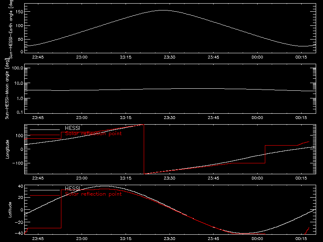Image resolution: width=323 pixels, height=242 pixels.
Task: Click 00:15 time label under Moon angle plot
Action: [301, 118]
